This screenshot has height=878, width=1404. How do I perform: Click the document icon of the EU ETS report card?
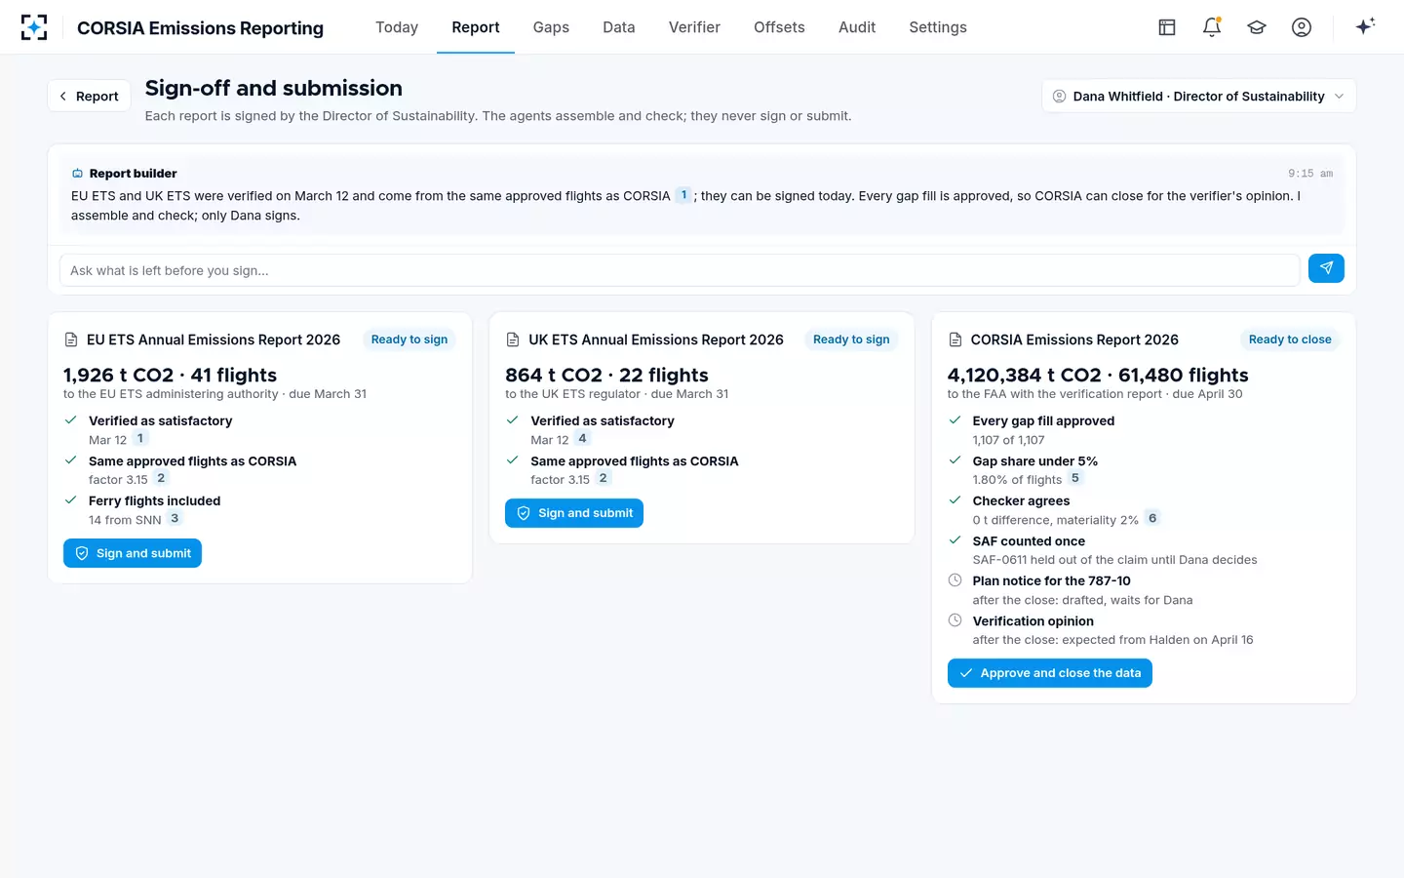coord(71,339)
